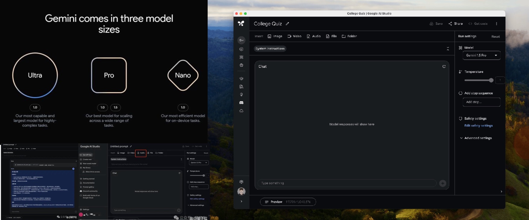Open the Gemini 1.5 Pro model dropdown
529x220 pixels.
[x=481, y=55]
